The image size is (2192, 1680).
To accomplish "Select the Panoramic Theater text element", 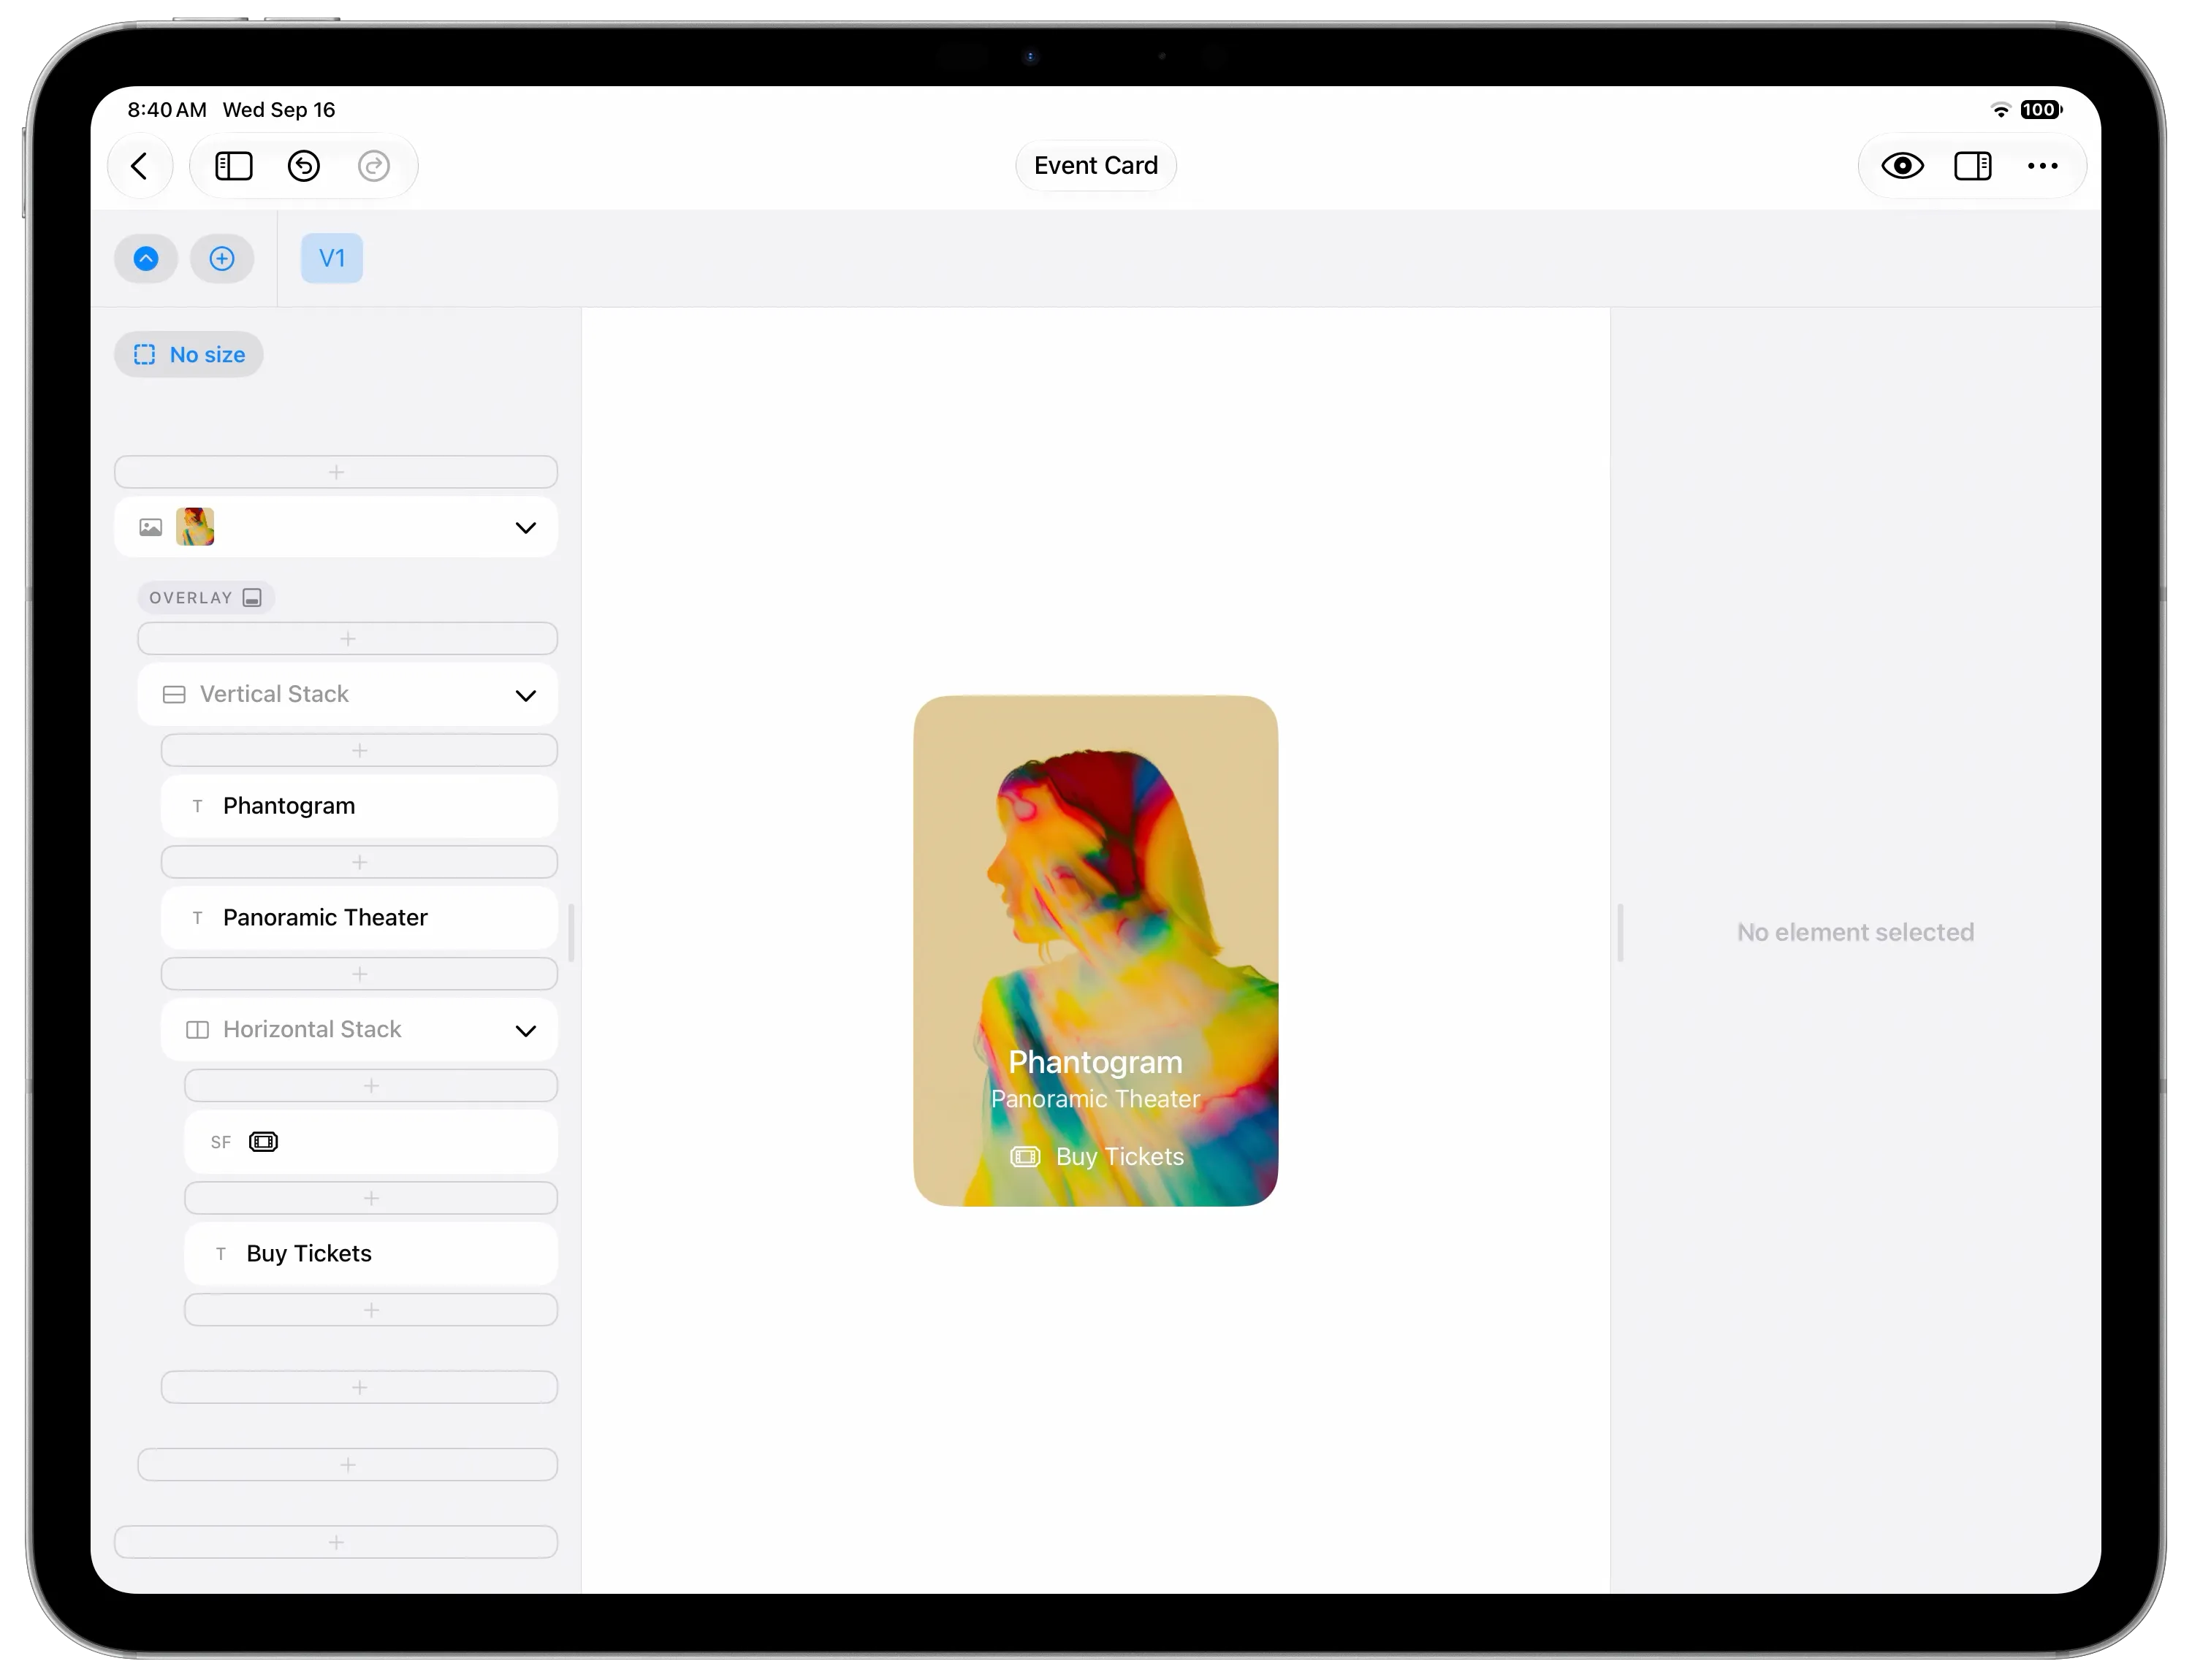I will coord(359,918).
